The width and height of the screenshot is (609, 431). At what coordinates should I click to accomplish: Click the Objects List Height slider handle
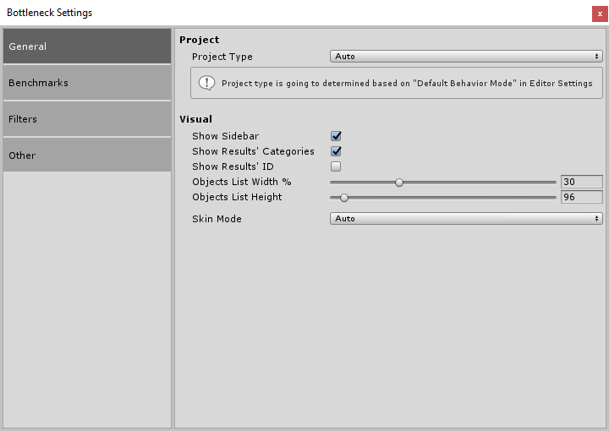[344, 197]
